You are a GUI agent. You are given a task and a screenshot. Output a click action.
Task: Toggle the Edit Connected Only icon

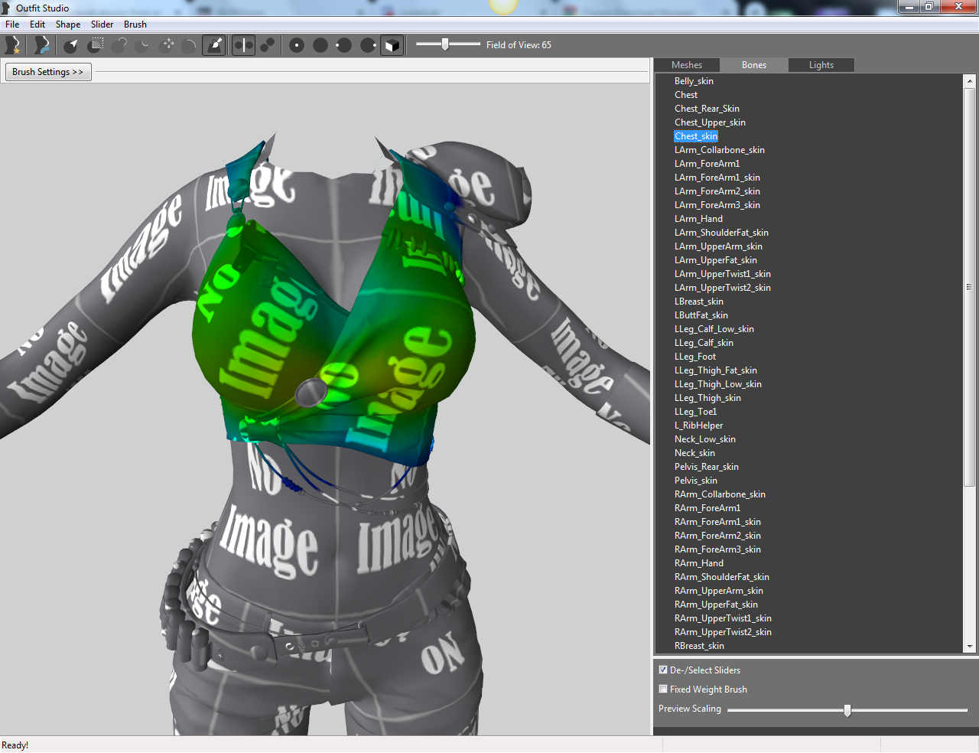coord(267,45)
